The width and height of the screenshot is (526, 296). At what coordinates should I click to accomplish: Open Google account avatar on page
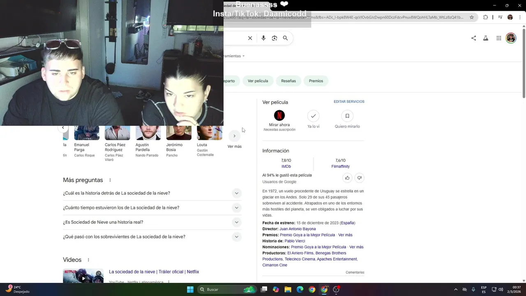[x=511, y=38]
